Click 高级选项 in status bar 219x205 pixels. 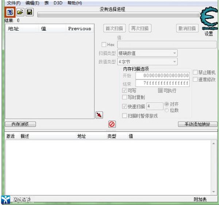[22, 199]
